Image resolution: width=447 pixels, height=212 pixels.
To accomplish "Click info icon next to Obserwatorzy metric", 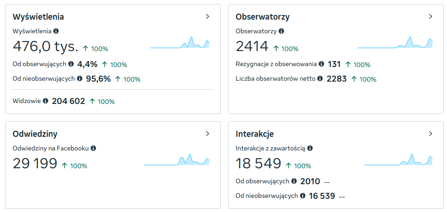I will coord(281,31).
